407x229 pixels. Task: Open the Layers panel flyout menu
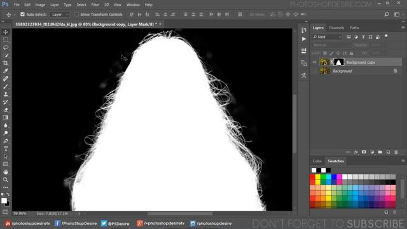[x=403, y=27]
